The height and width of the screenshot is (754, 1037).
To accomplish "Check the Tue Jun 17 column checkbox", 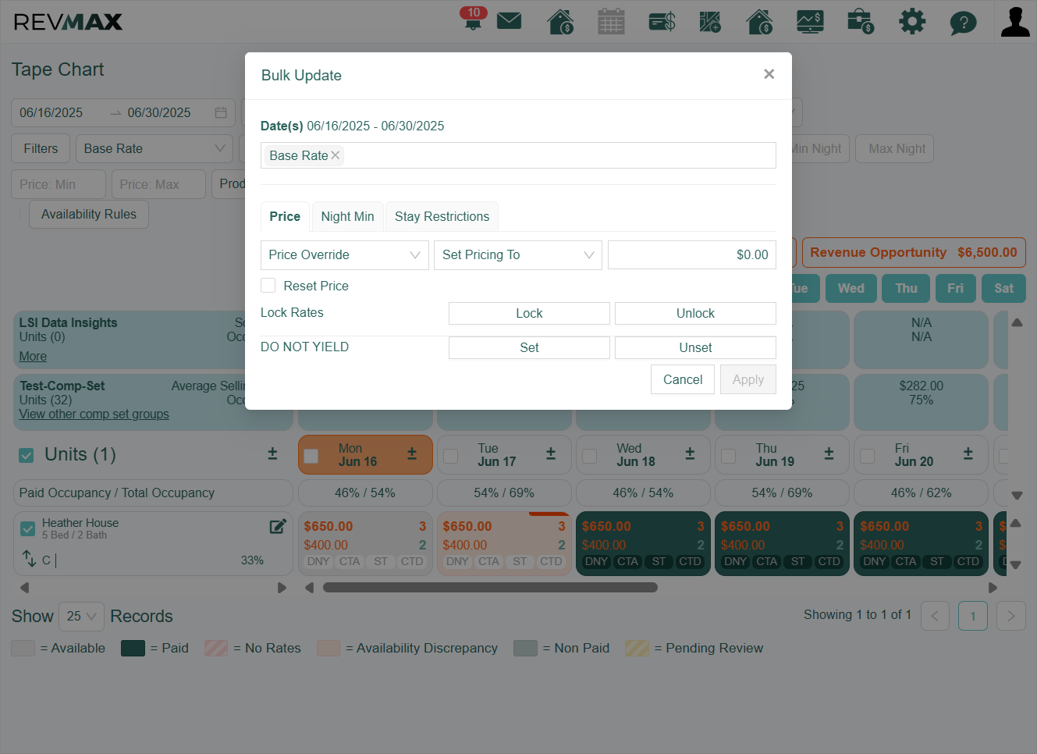I will 450,456.
